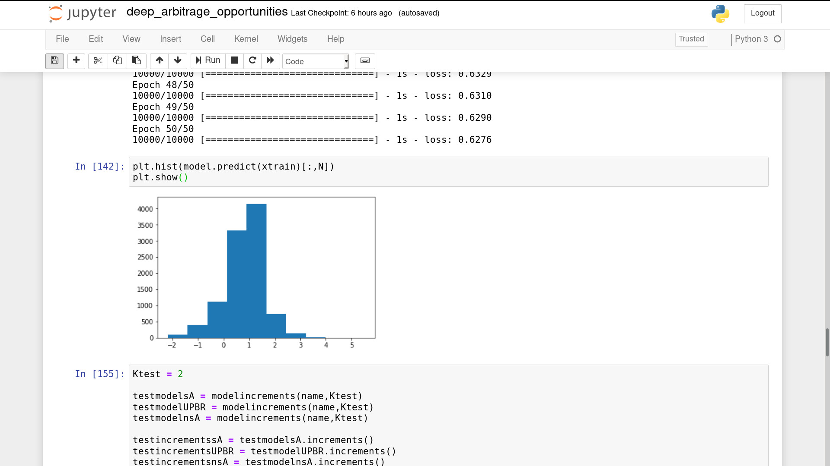Open the View menu
Image resolution: width=830 pixels, height=466 pixels.
pos(131,39)
